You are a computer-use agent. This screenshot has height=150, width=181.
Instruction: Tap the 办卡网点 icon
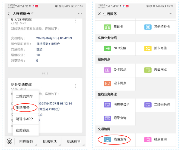click(x=107, y=70)
